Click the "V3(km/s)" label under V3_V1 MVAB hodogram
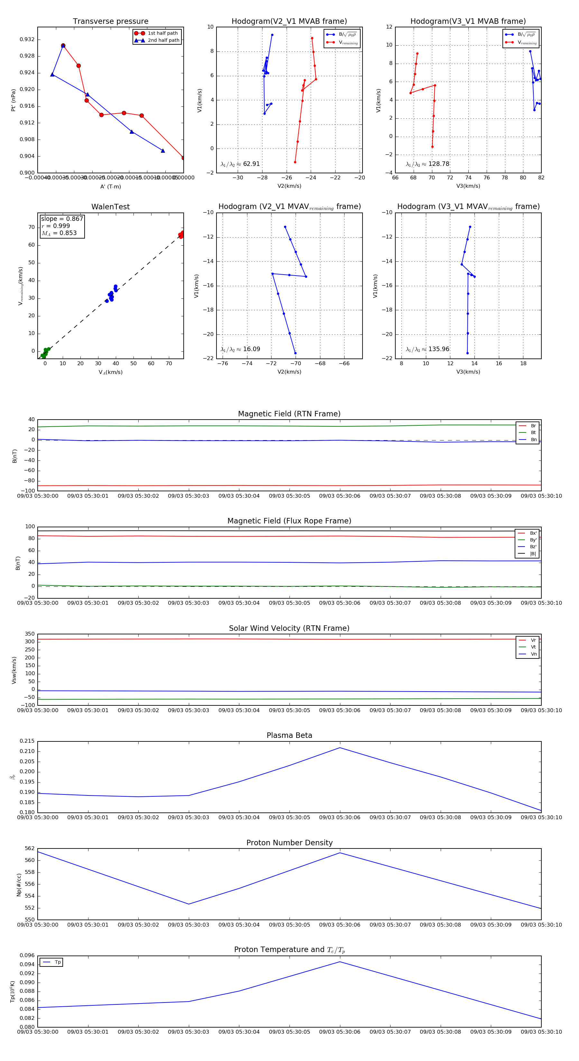This screenshot has width=579, height=1061. click(x=468, y=186)
